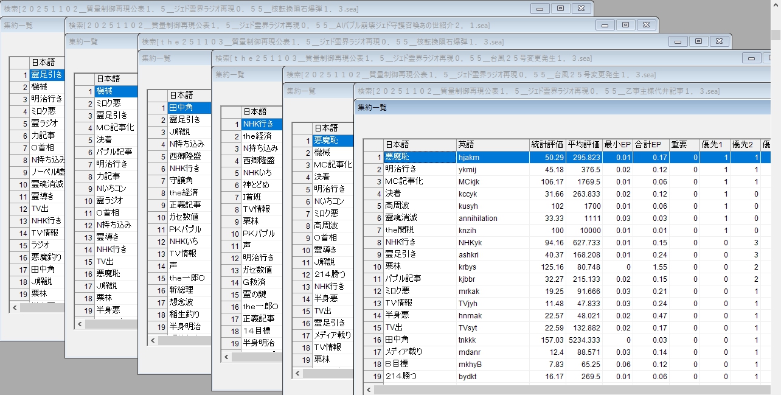Viewport: 781px width, 395px height.
Task: Select 神とどめ in the fourth list
Action: pyautogui.click(x=260, y=184)
